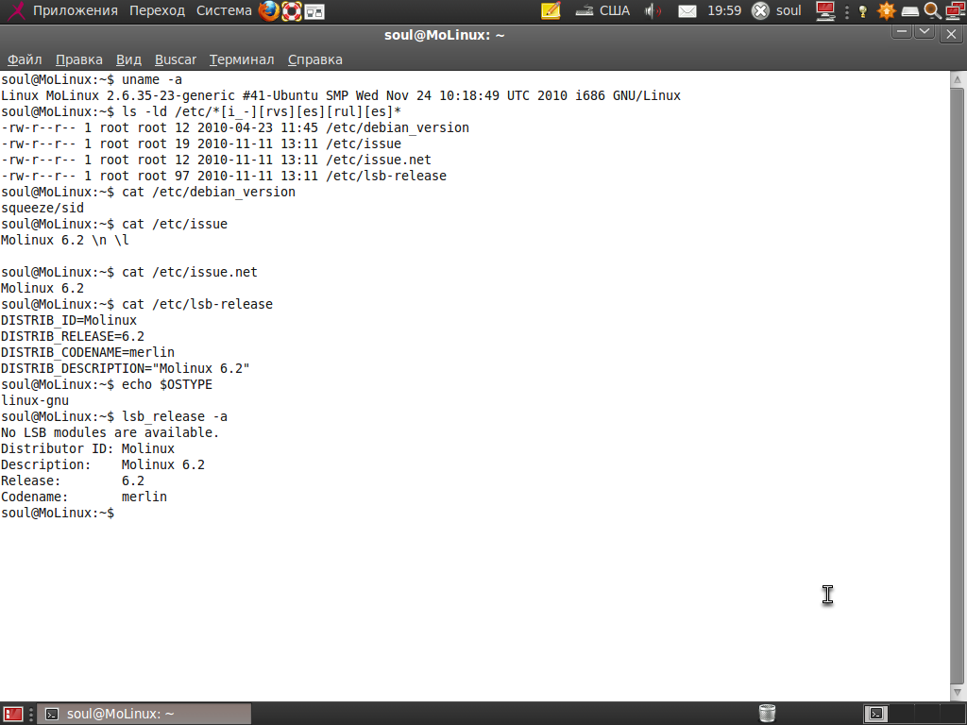The height and width of the screenshot is (725, 967).
Task: Open the Приложения menu
Action: pos(76,11)
